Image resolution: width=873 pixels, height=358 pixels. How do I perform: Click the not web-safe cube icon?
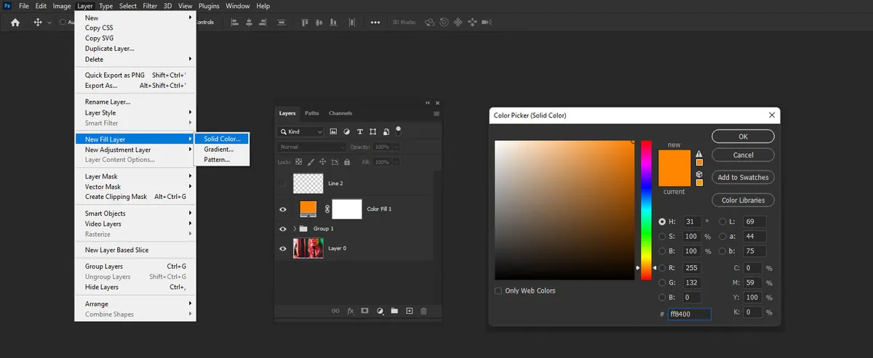pos(699,174)
